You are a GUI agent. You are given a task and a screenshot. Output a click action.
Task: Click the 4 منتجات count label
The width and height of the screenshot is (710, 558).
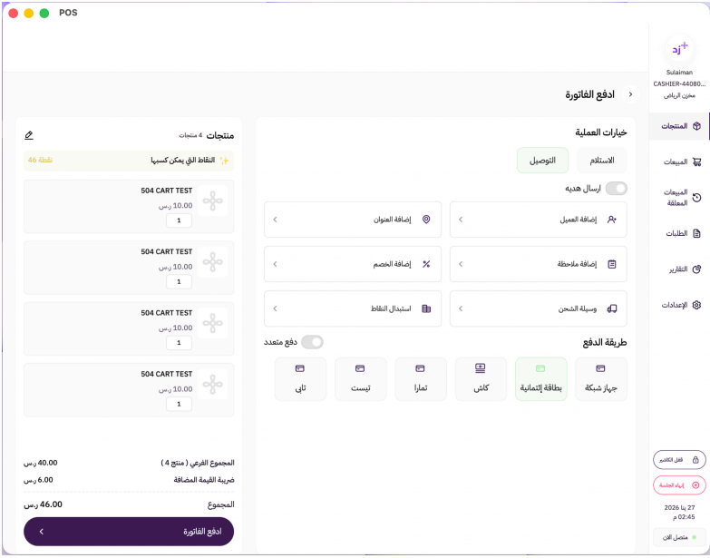pyautogui.click(x=190, y=135)
